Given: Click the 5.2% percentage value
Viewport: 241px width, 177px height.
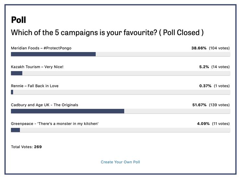Looking at the screenshot, I should pos(204,67).
